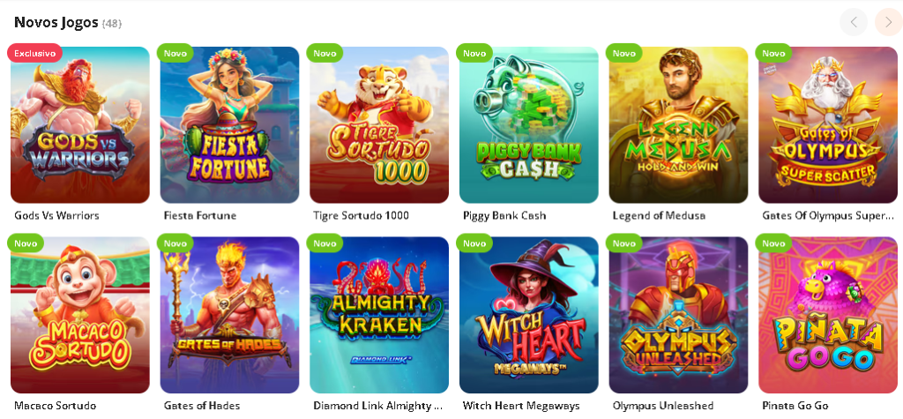903x419 pixels.
Task: Select the Almighty Kraken game image
Action: pyautogui.click(x=379, y=315)
